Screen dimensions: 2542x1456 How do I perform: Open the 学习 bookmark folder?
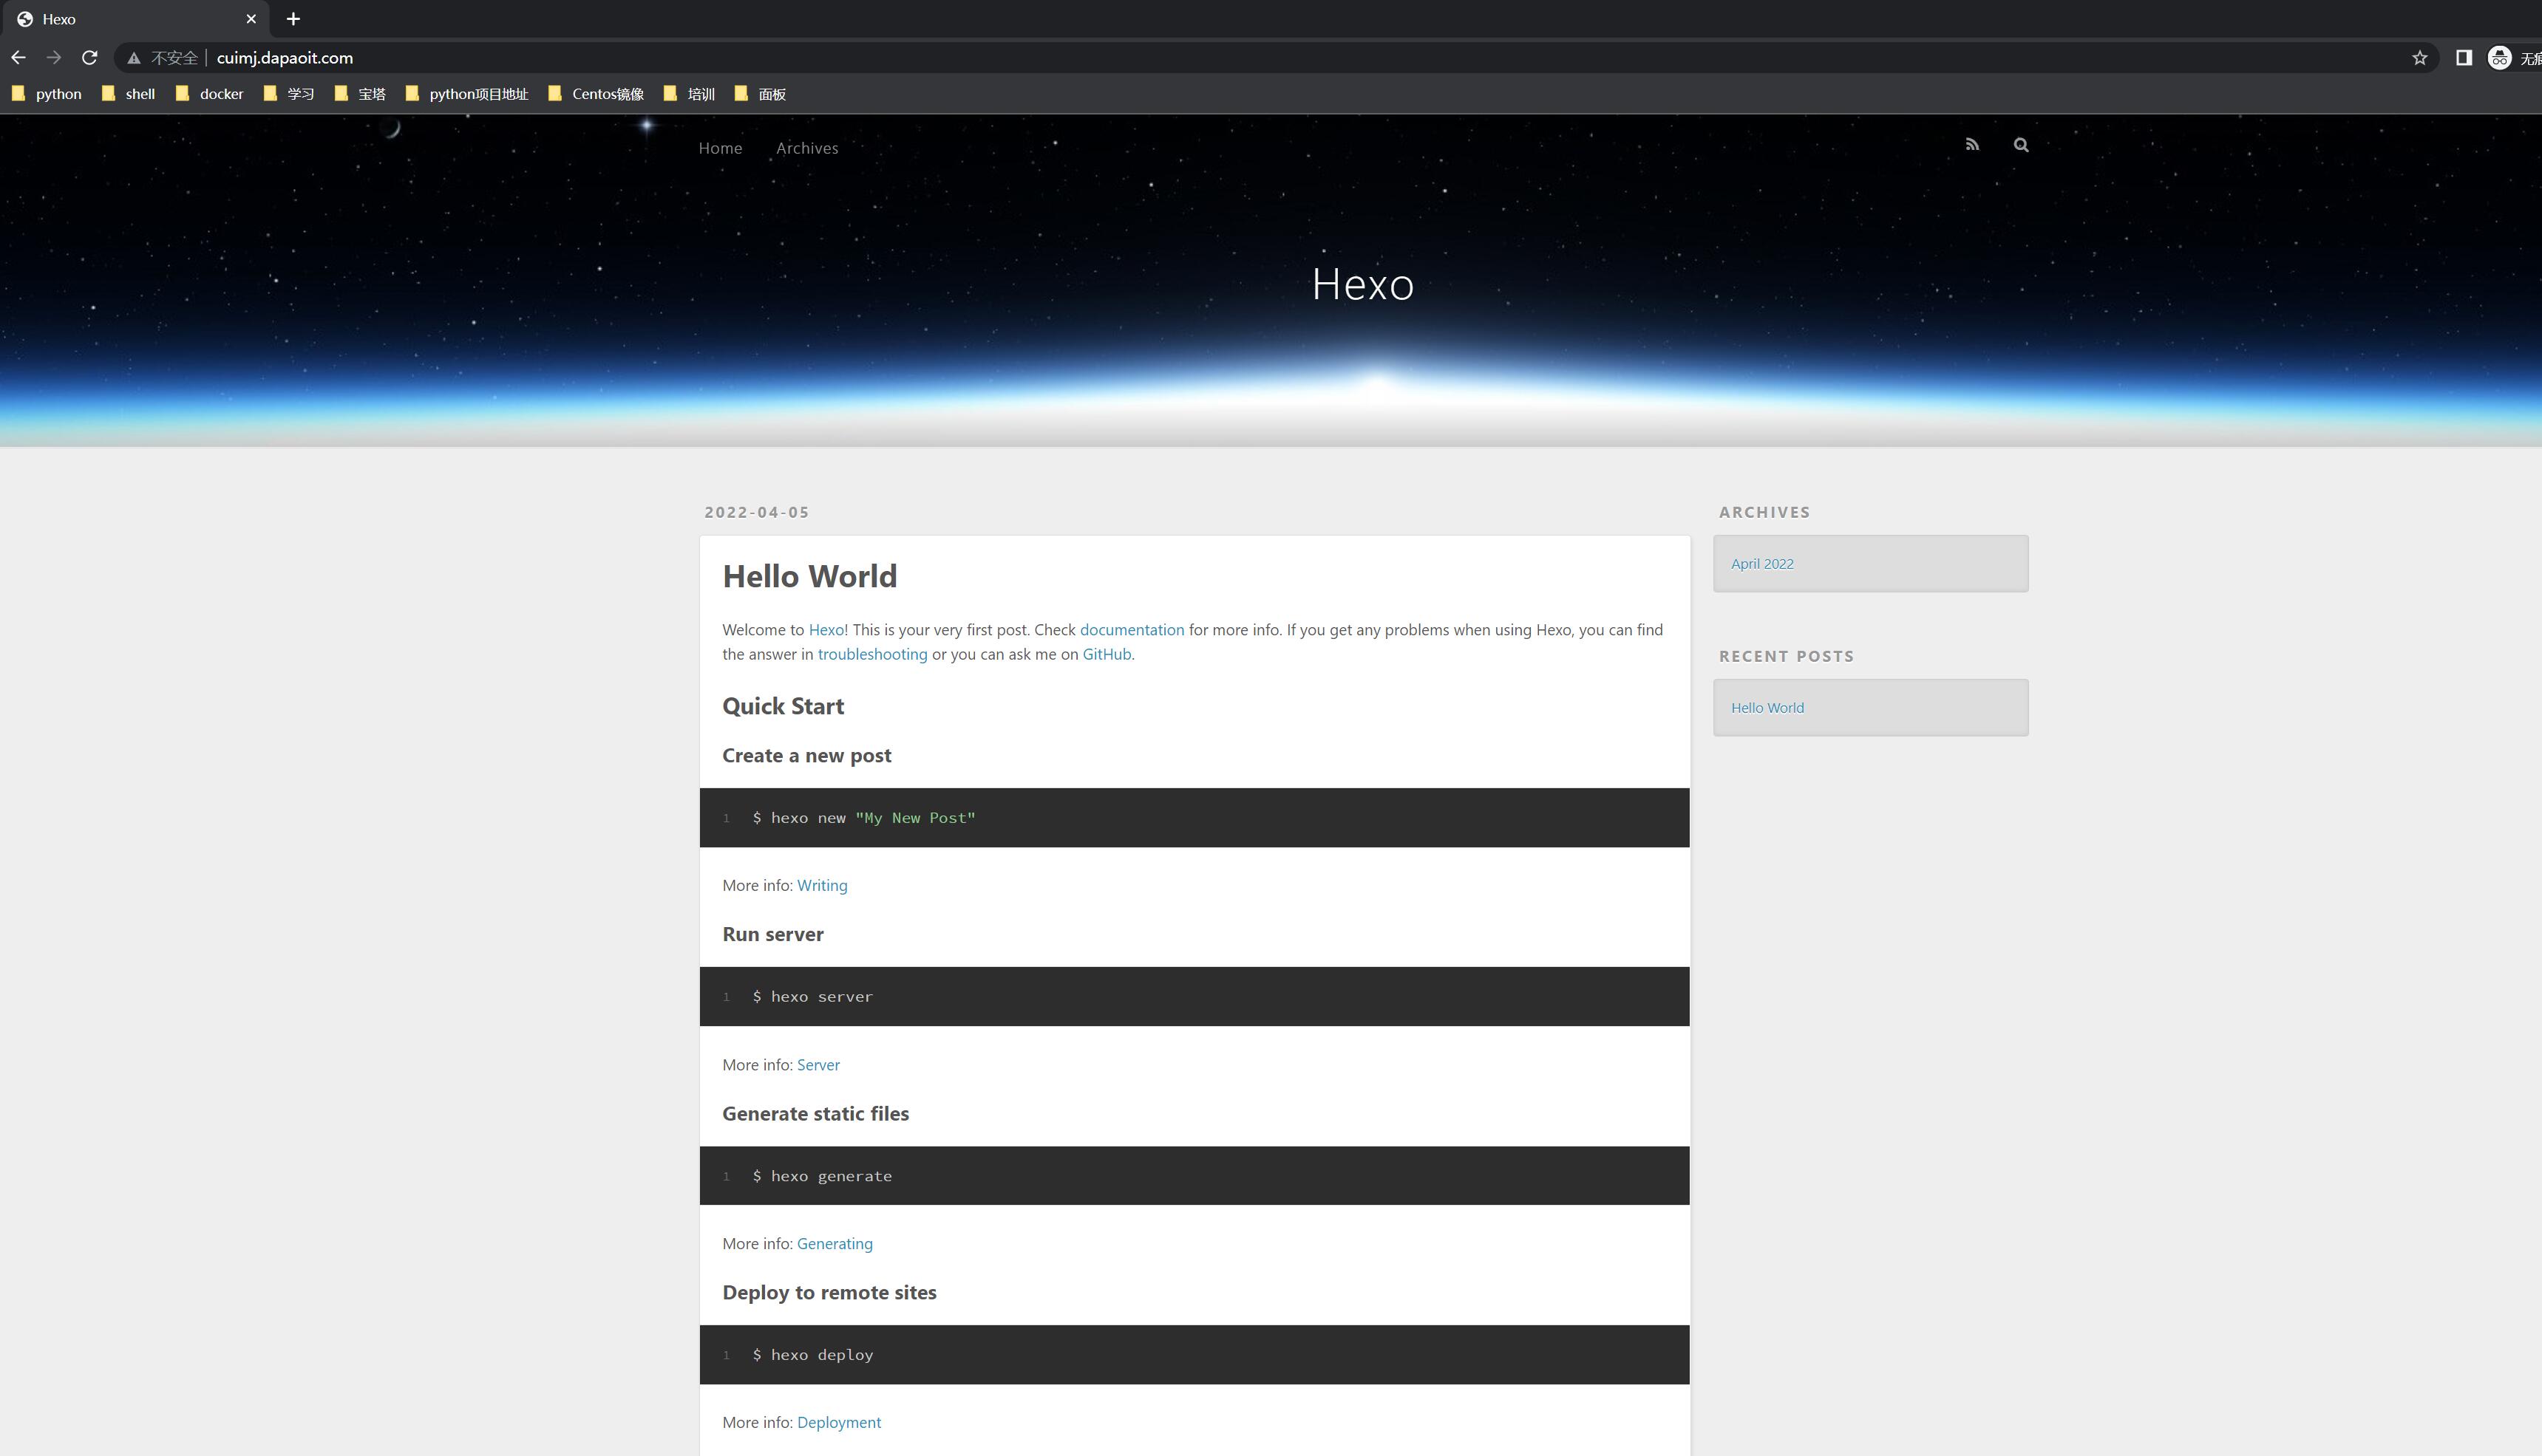point(289,94)
